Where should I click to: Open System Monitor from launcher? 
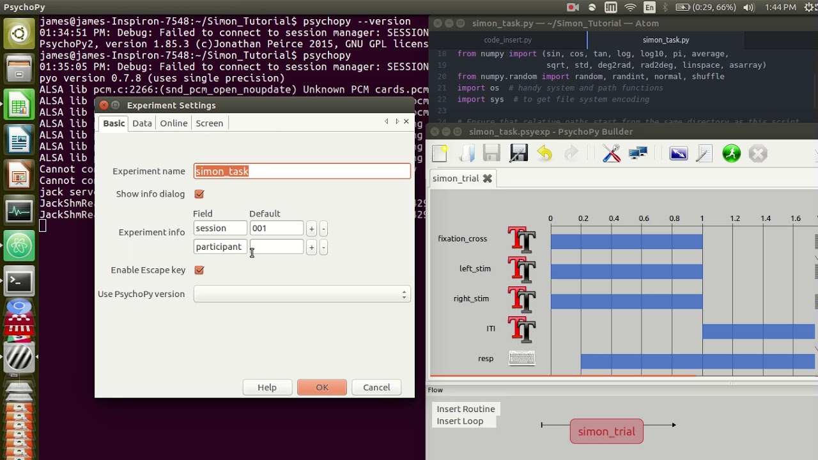point(19,210)
